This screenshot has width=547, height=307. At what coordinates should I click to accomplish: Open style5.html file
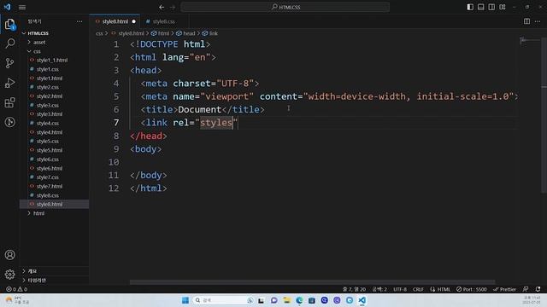coord(54,150)
